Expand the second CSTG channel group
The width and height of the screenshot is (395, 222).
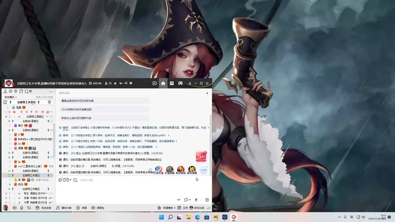tap(6, 198)
